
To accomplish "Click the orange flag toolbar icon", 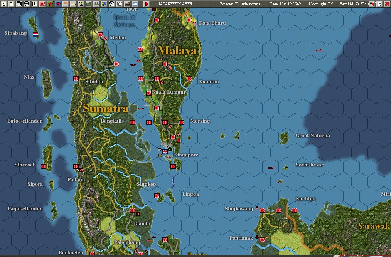I will tap(66, 4).
